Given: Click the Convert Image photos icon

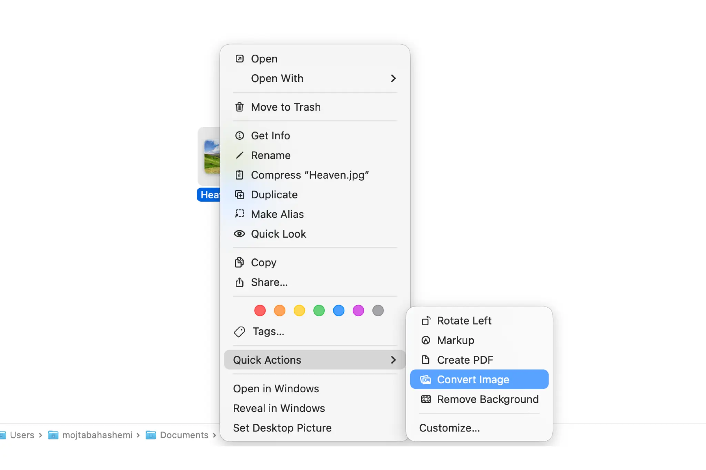Looking at the screenshot, I should tap(426, 380).
